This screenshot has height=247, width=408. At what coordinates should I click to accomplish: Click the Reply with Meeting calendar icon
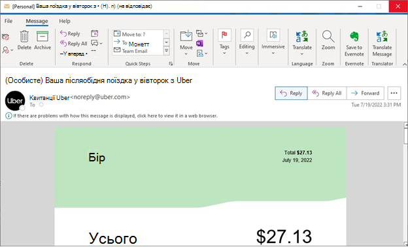click(x=95, y=33)
